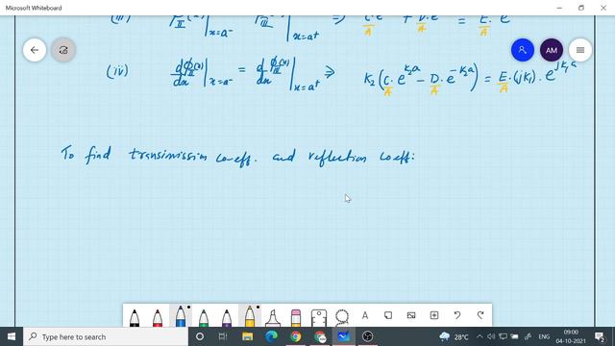Viewport: 615px width, 346px height.
Task: Open Microsoft Edge from the taskbar
Action: 271,336
